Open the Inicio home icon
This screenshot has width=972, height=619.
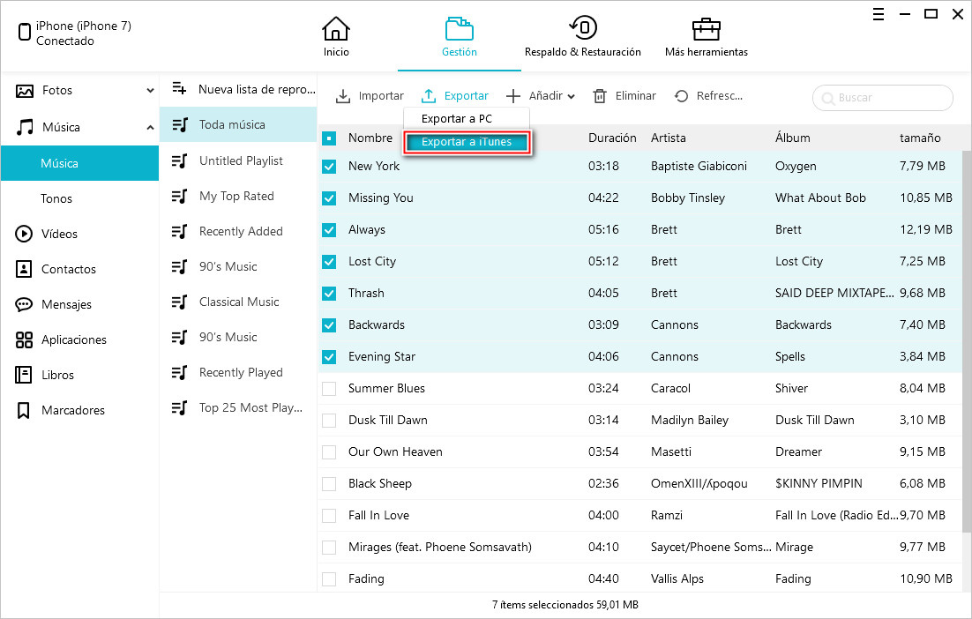335,28
